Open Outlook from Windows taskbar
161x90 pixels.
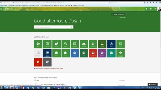click(x=7, y=88)
